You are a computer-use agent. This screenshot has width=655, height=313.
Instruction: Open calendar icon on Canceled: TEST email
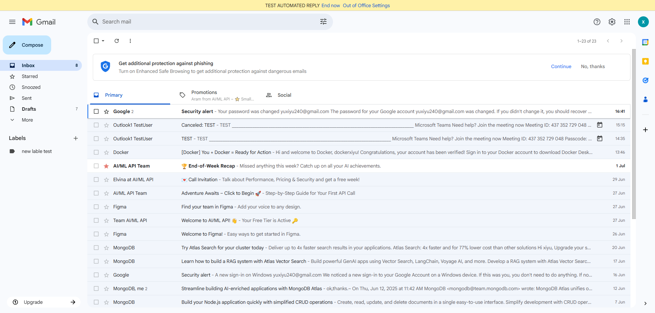pyautogui.click(x=600, y=125)
